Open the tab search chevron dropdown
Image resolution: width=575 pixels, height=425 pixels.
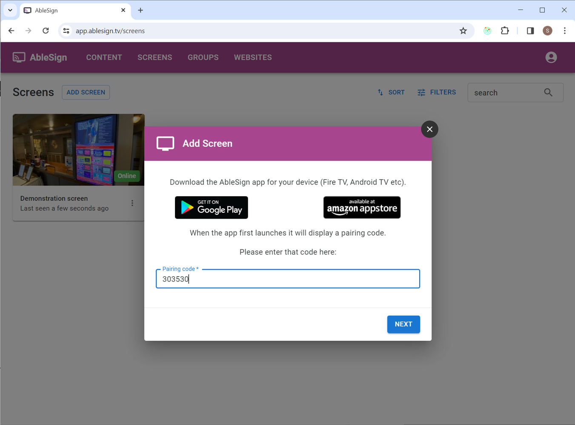pyautogui.click(x=10, y=10)
